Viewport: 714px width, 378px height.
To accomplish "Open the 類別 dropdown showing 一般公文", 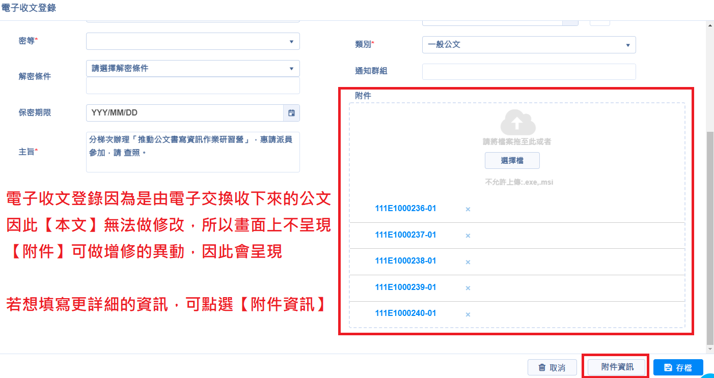I will [529, 45].
